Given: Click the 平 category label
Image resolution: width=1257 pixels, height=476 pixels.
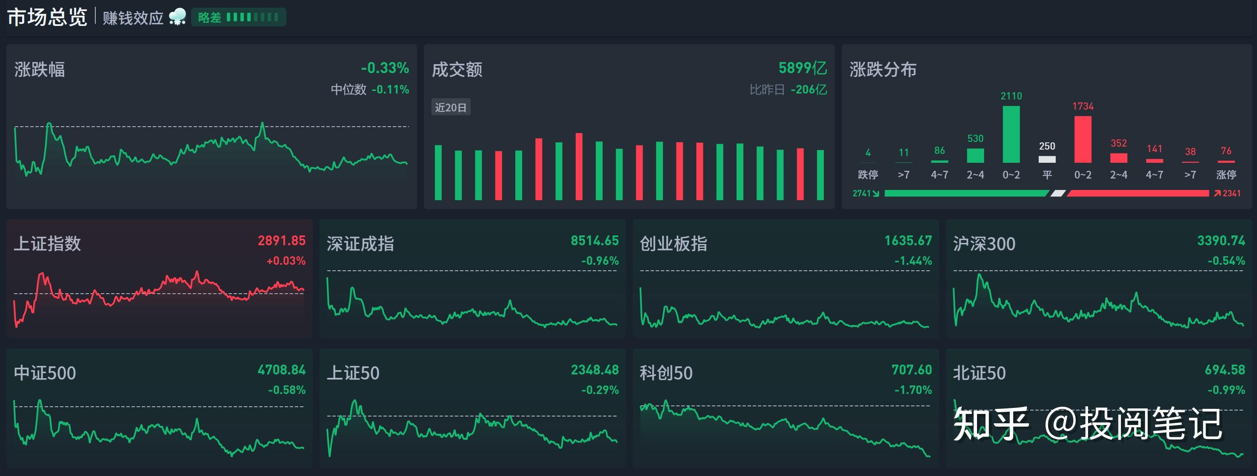Looking at the screenshot, I should (x=1047, y=174).
